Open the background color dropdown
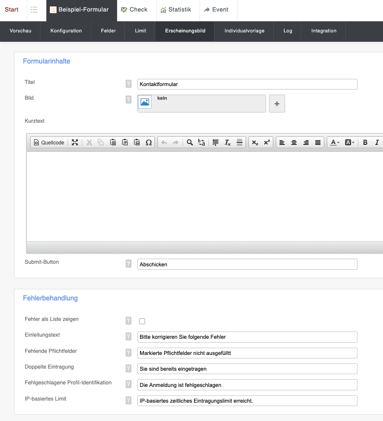The width and height of the screenshot is (383, 421). coord(349,143)
